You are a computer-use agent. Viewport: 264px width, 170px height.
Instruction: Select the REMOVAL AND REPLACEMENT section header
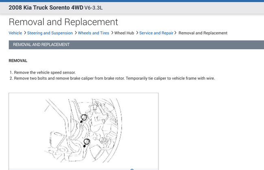point(136,45)
